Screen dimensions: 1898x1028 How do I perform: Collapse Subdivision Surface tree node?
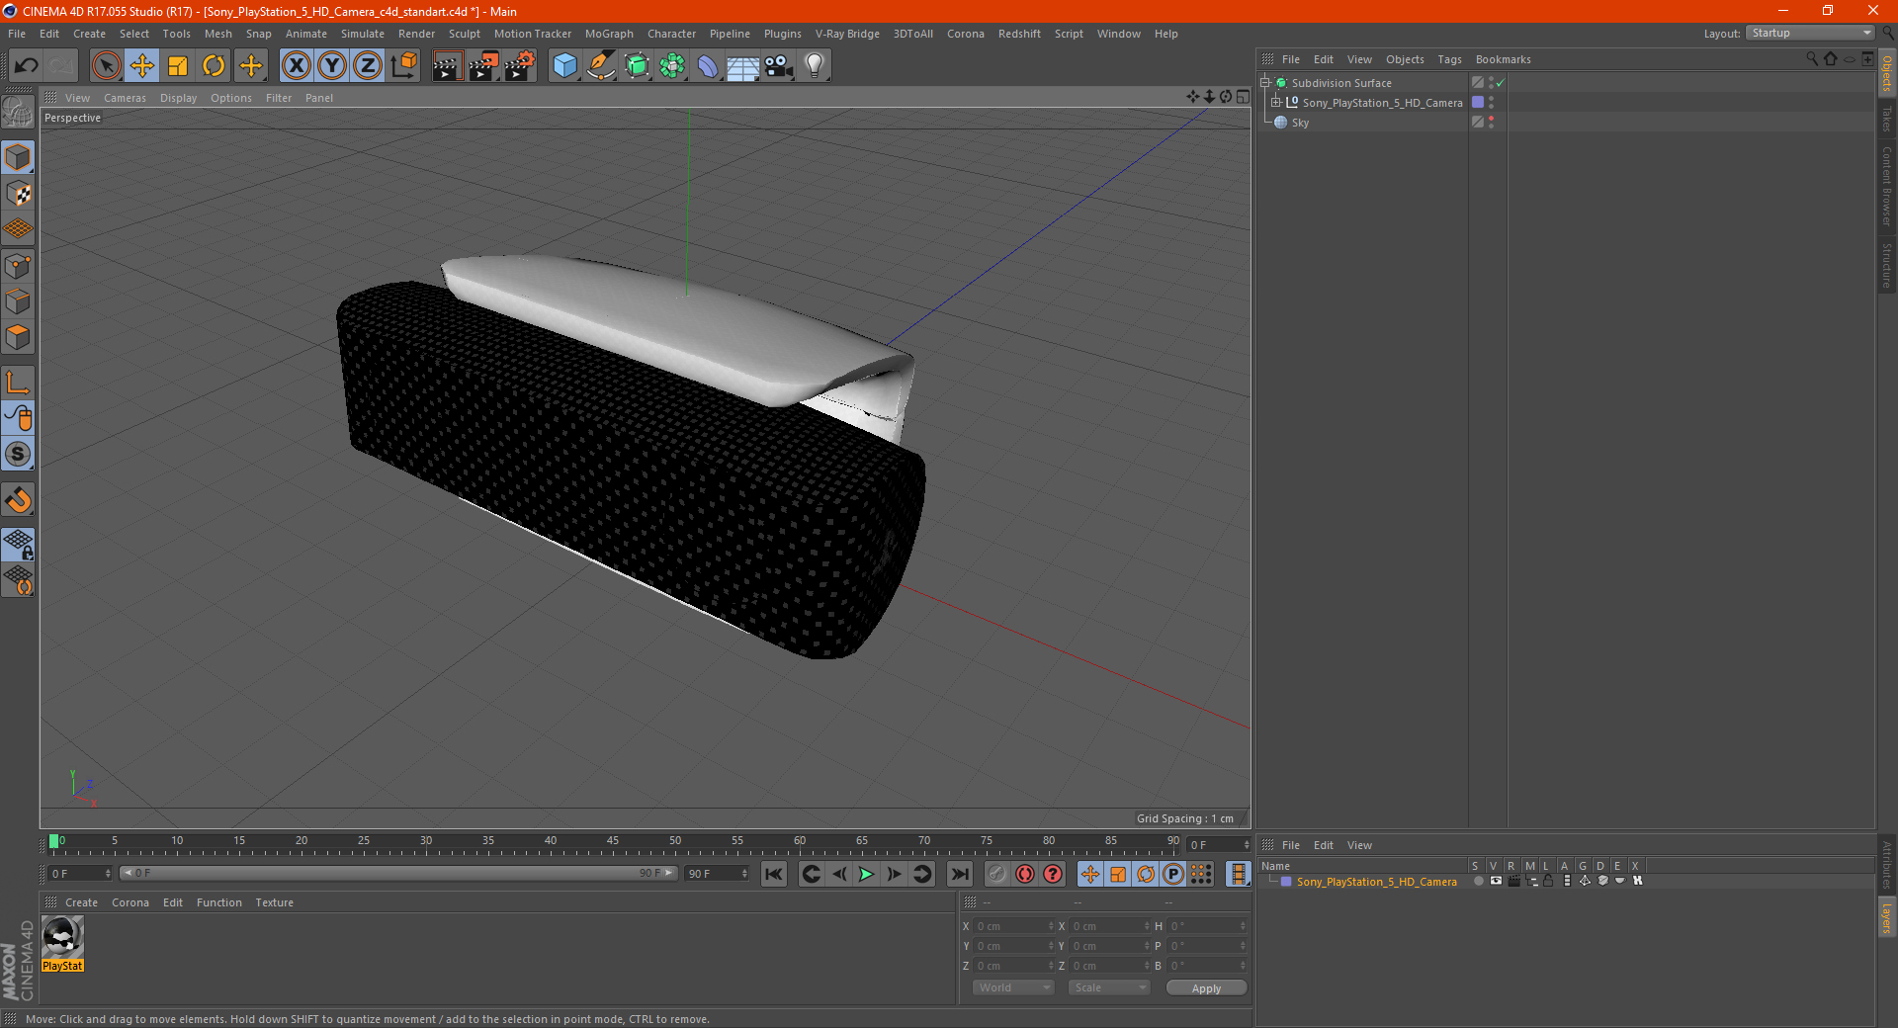click(x=1264, y=83)
